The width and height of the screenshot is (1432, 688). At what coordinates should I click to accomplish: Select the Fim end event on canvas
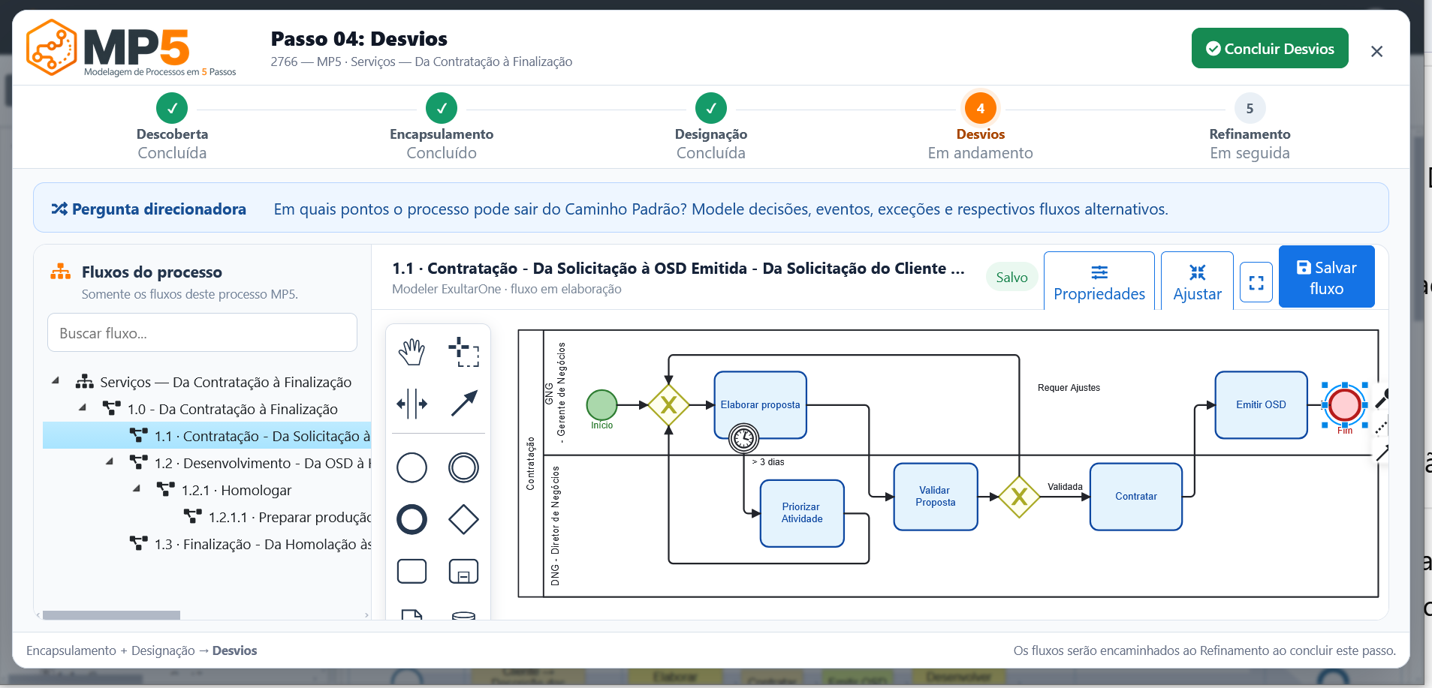1344,405
